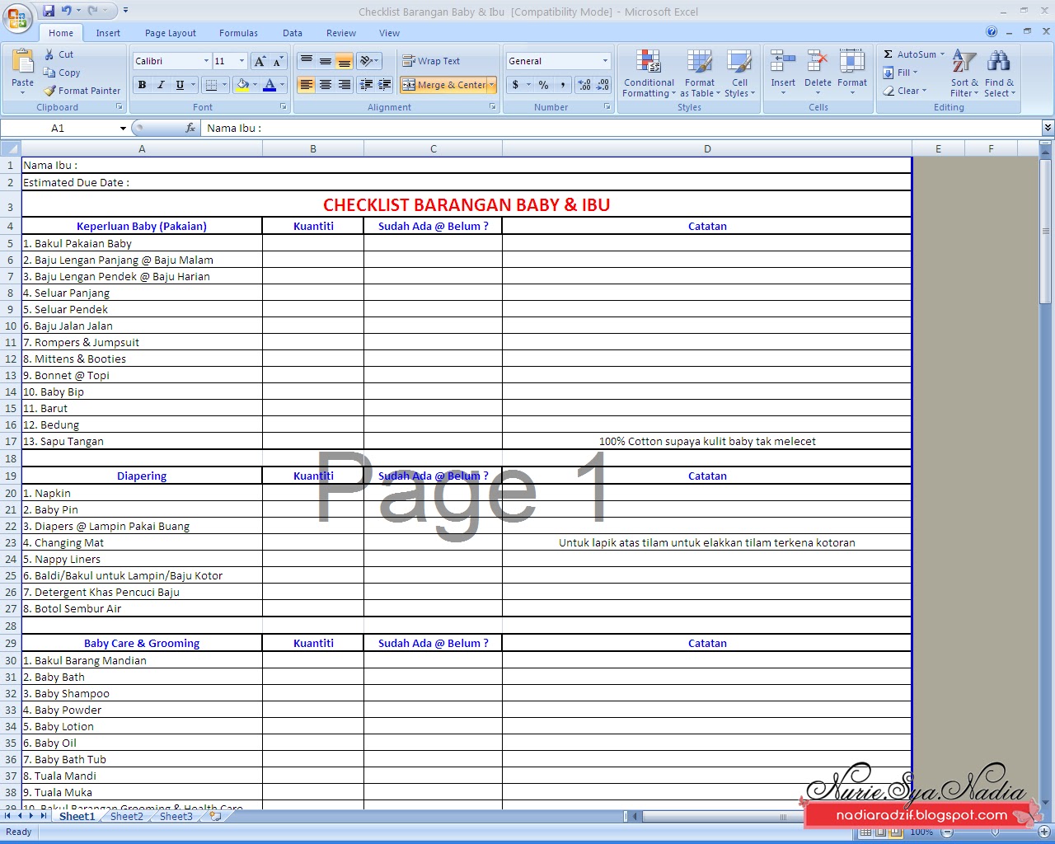
Task: Decrease indent of cell contents
Action: click(367, 85)
